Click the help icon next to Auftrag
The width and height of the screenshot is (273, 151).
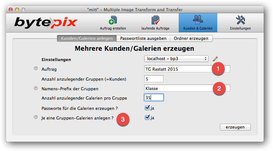[x=36, y=69]
